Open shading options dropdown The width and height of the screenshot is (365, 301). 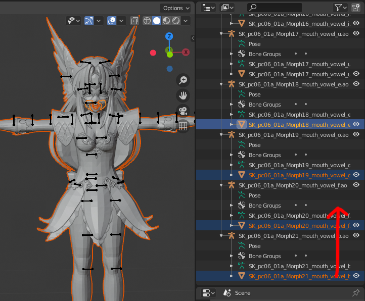(x=186, y=21)
